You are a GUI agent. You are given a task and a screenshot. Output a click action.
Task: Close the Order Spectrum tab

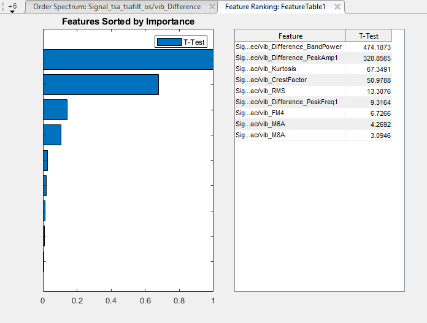click(212, 7)
